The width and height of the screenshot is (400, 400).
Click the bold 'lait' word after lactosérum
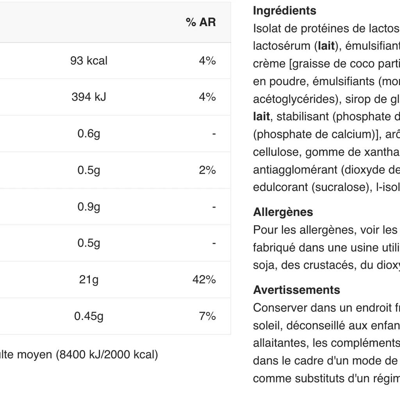pyautogui.click(x=326, y=46)
